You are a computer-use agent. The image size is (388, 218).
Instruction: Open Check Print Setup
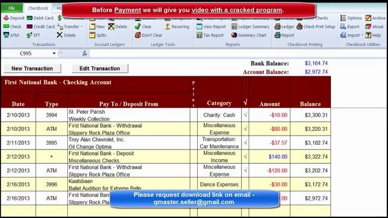click(x=316, y=27)
